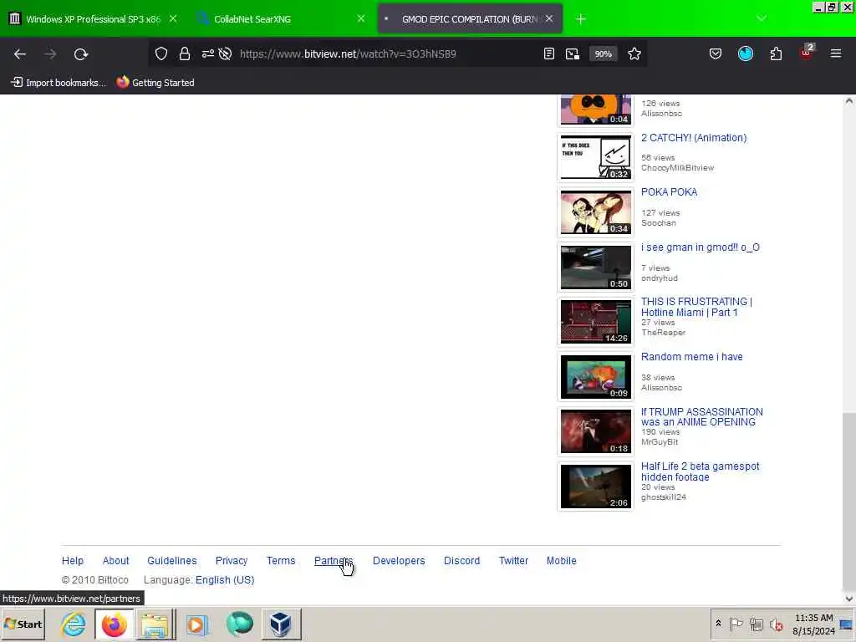The width and height of the screenshot is (856, 642).
Task: Click the 0:09 Random meme i have thumbnail
Action: 595,377
